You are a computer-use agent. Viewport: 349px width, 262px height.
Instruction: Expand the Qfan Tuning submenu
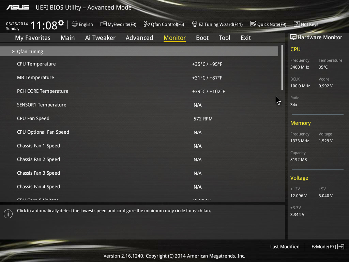click(139, 52)
